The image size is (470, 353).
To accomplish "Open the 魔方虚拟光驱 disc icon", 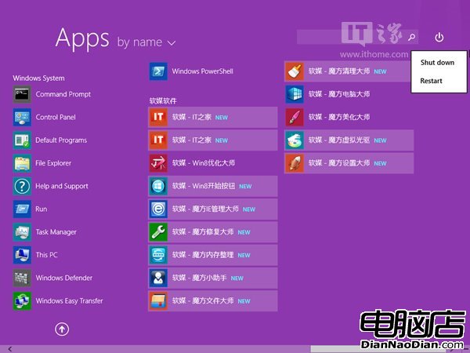I will (295, 140).
